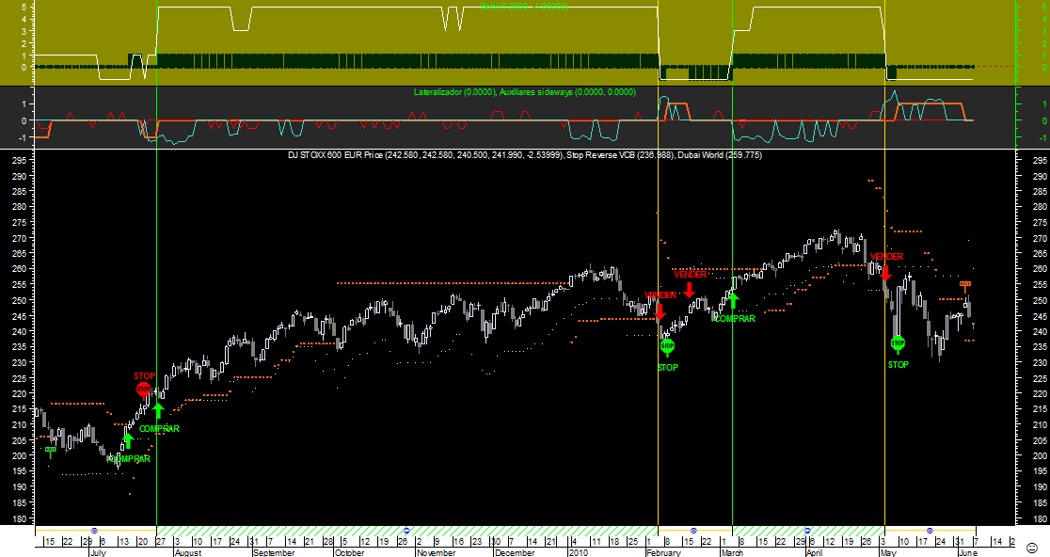The height and width of the screenshot is (557, 1050).
Task: Click the blue circle marker in late May
Action: point(930,531)
